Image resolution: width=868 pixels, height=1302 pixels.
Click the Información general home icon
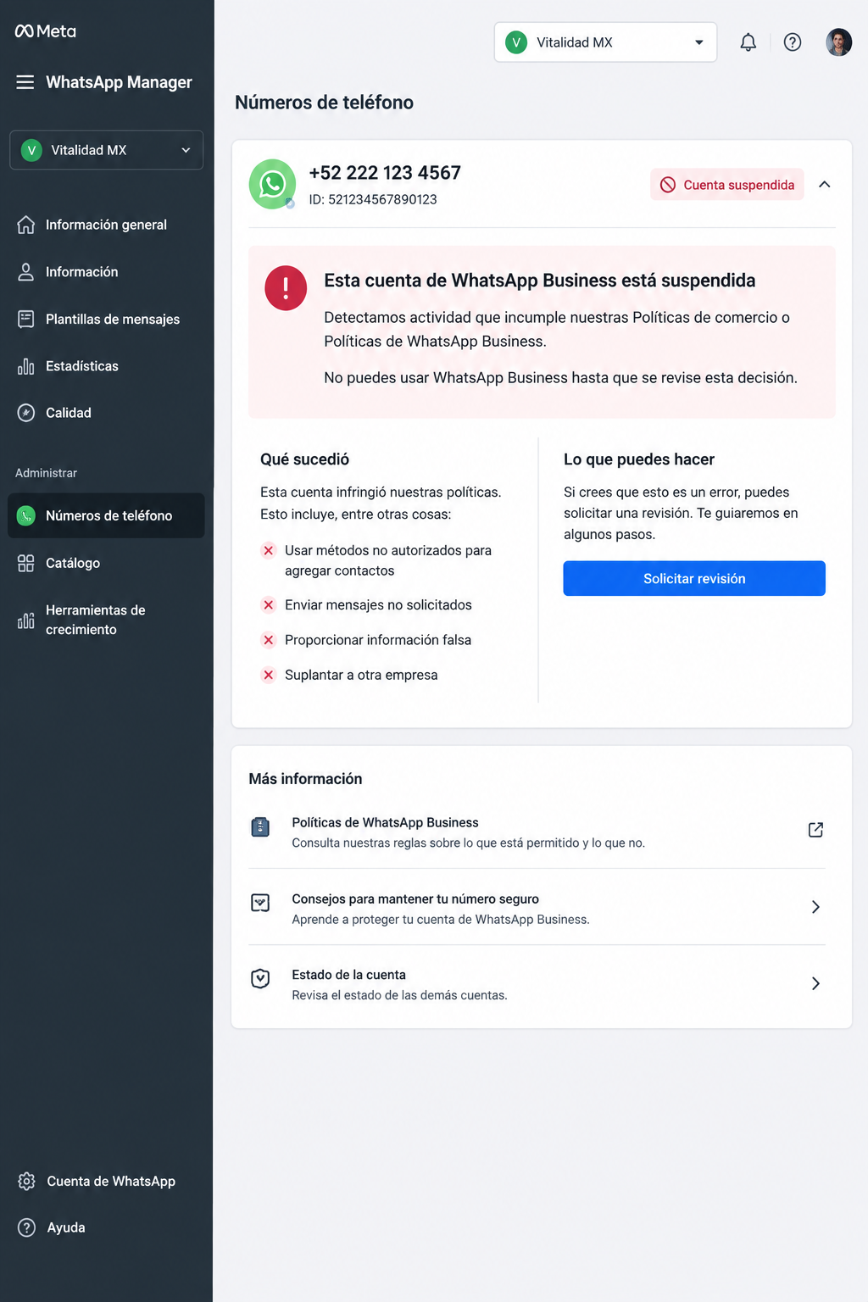click(x=26, y=225)
